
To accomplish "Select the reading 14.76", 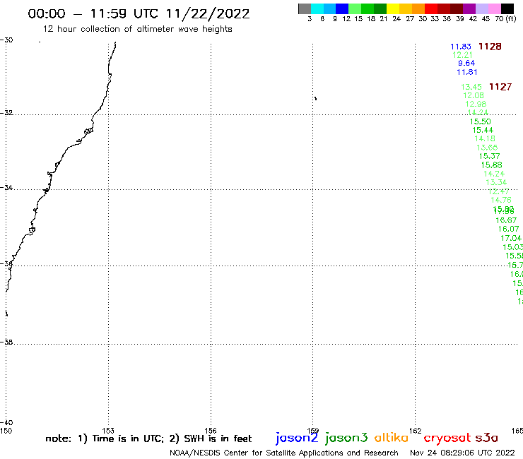I will (500, 200).
